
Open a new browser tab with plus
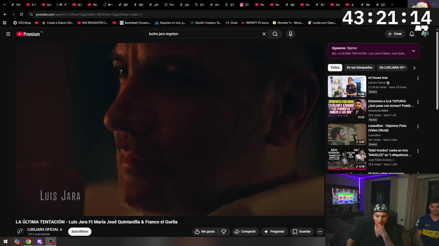pos(392,5)
